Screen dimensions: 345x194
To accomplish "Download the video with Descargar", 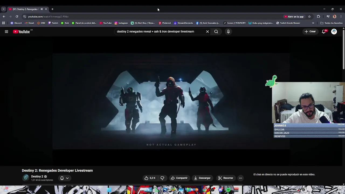I will point(202,178).
